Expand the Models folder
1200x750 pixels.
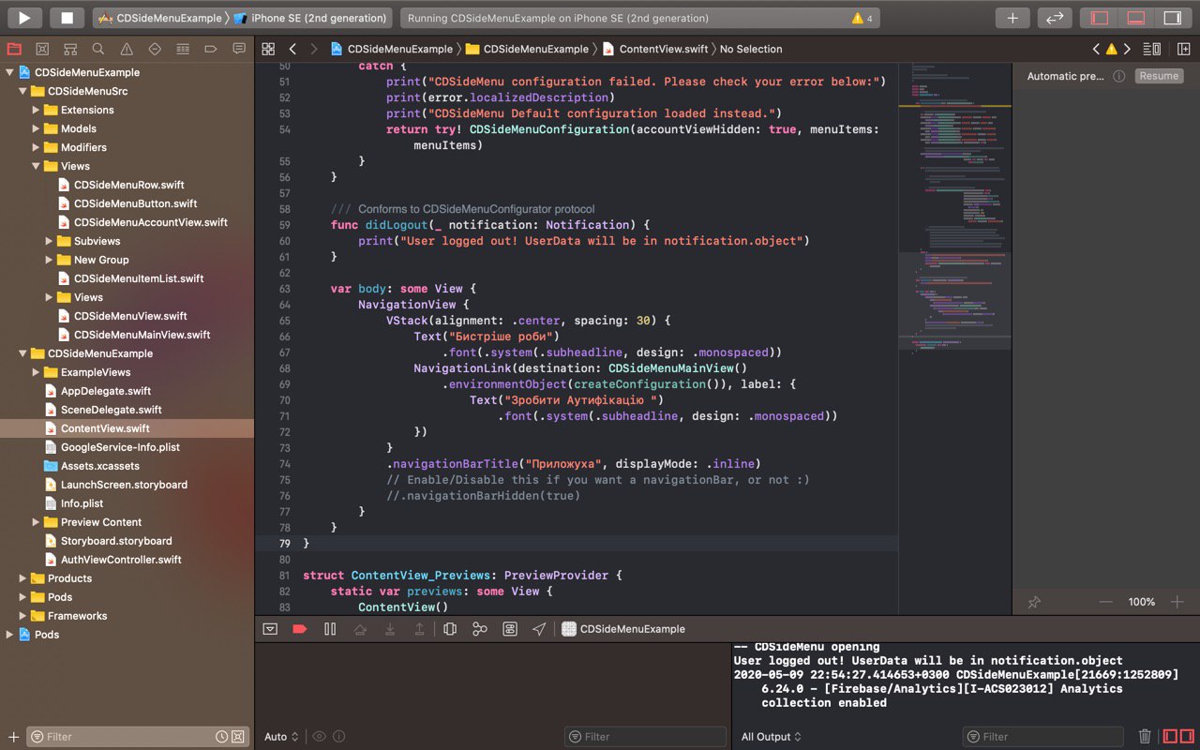(x=36, y=128)
